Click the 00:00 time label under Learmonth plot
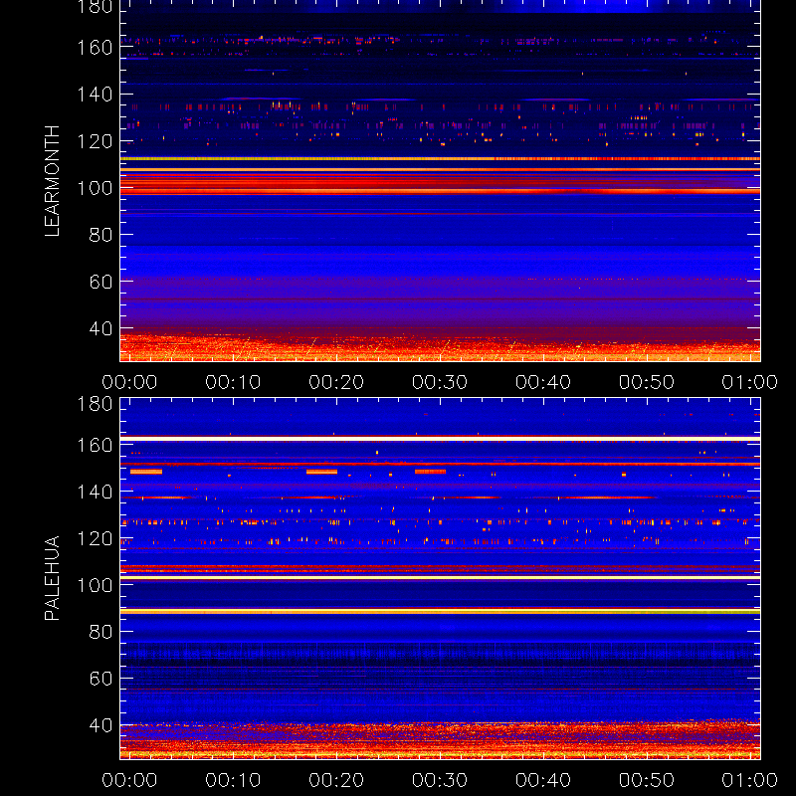This screenshot has height=796, width=796. click(129, 382)
